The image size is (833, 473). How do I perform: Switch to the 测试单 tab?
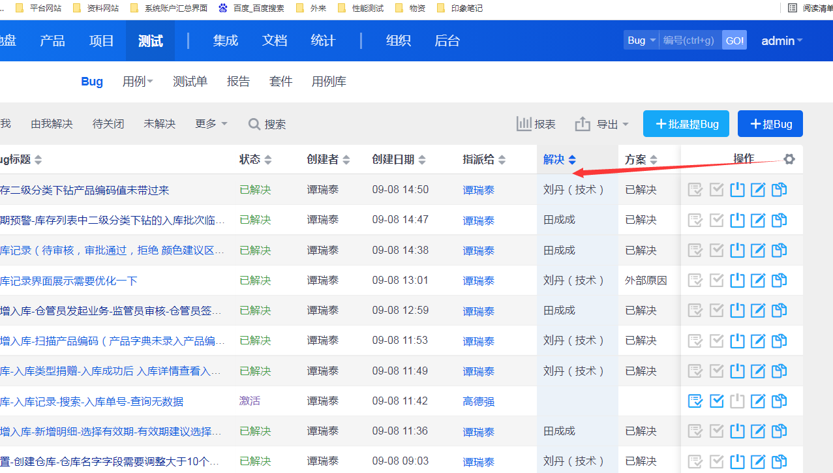pos(190,82)
